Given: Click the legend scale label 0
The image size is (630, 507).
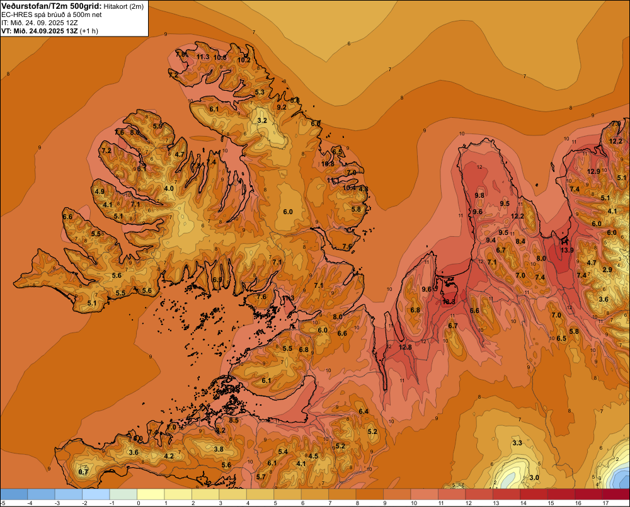Looking at the screenshot, I should pyautogui.click(x=139, y=503).
